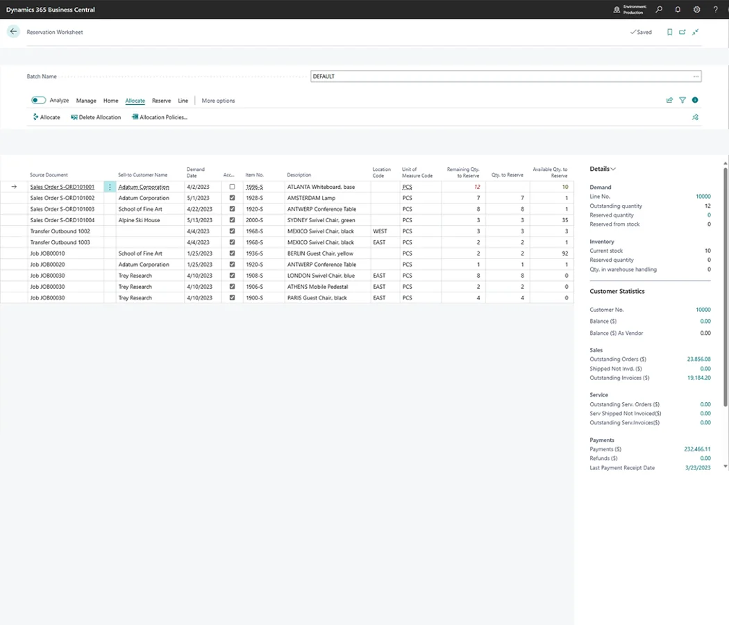Uncheck Accept box for S-ORD101002
729x625 pixels.
coord(232,198)
